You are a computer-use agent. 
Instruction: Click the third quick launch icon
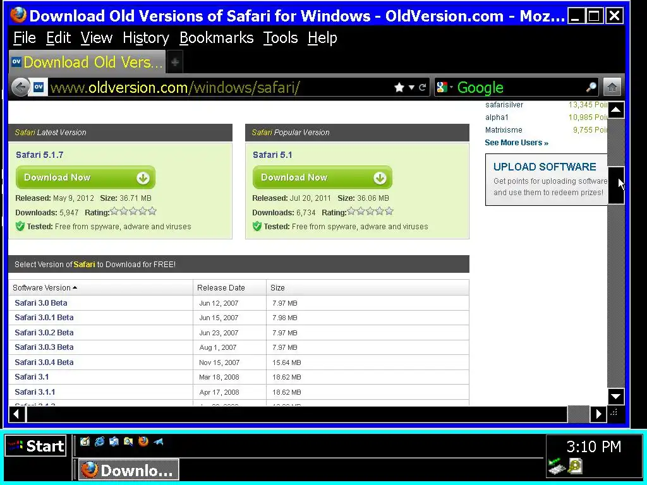(114, 441)
